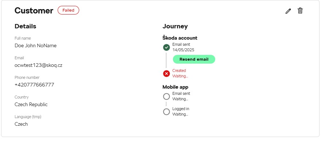
Task: Click the trash delete customer icon
Action: (x=300, y=11)
